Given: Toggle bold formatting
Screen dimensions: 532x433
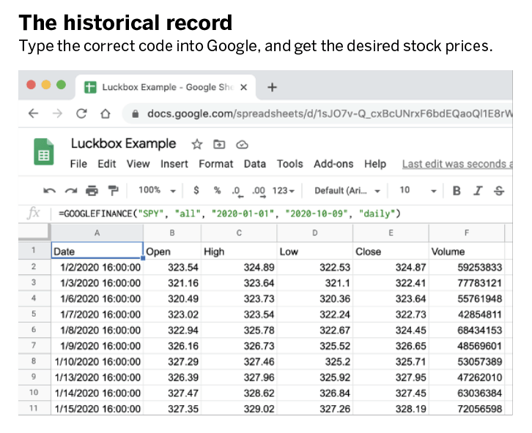Looking at the screenshot, I should 457,191.
